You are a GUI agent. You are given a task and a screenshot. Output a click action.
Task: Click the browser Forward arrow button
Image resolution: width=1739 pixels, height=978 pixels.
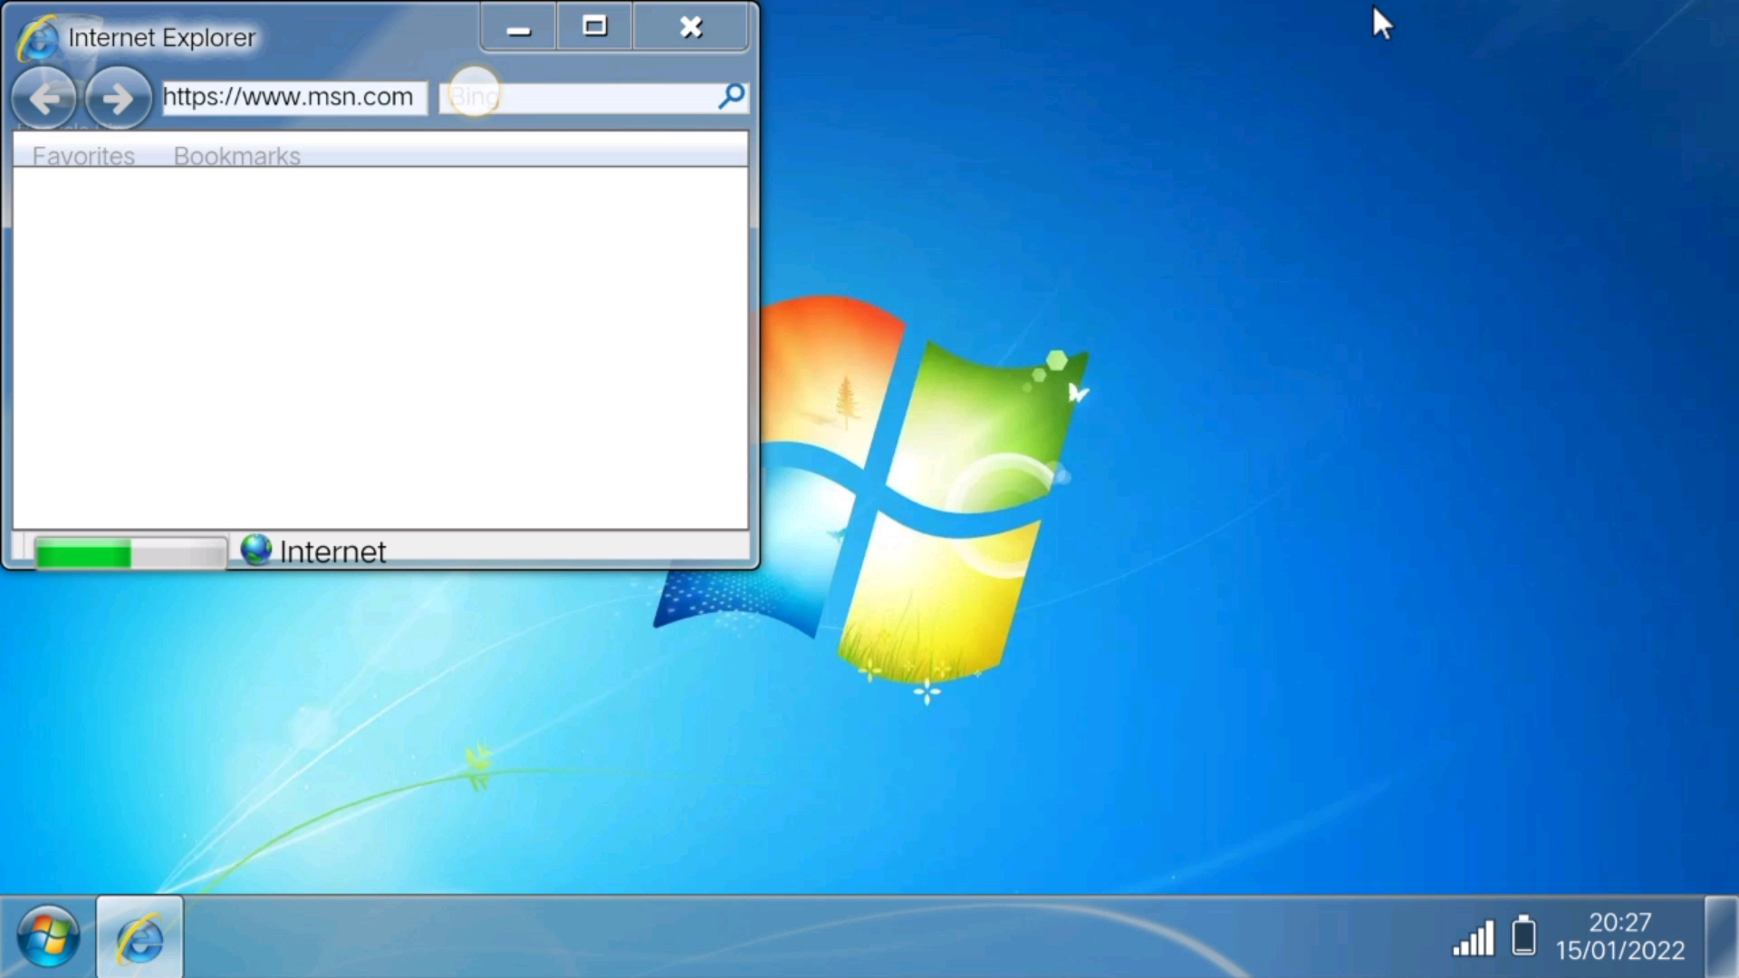tap(118, 98)
